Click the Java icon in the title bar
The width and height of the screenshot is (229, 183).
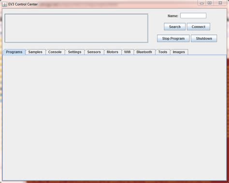[4, 4]
